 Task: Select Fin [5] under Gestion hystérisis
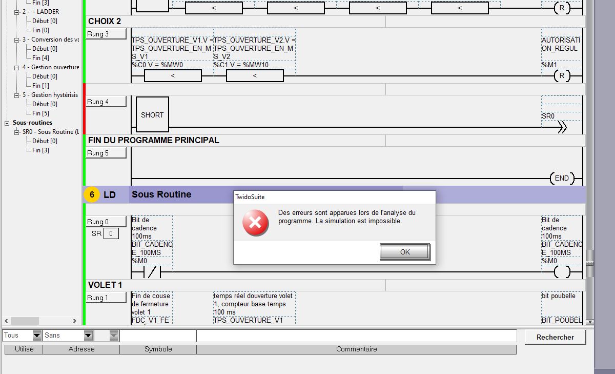40,113
